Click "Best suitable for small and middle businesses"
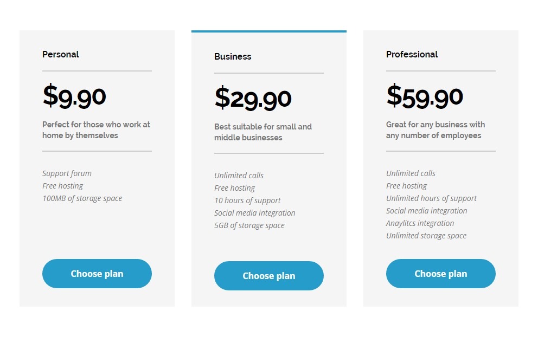Viewport: 538px width, 337px height. pyautogui.click(x=263, y=132)
